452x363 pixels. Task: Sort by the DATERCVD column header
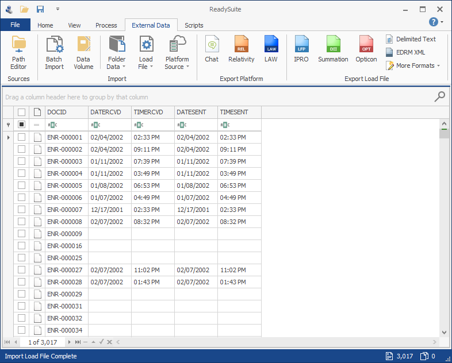pos(110,112)
